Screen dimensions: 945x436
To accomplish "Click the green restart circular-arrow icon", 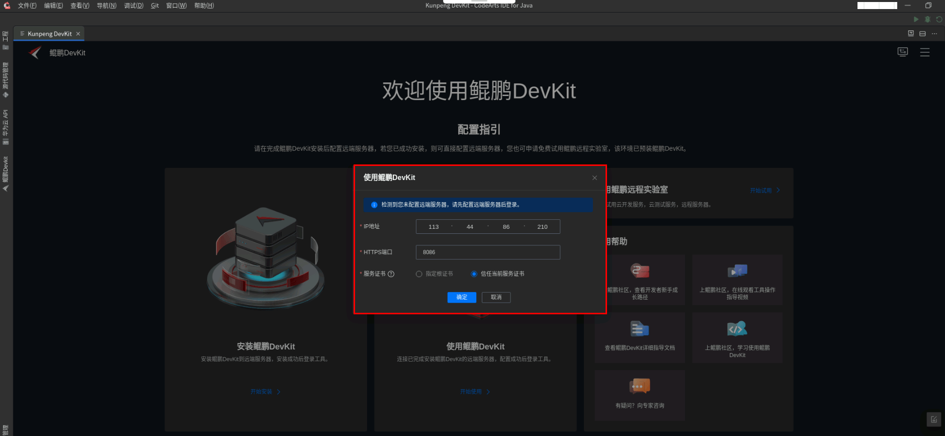I will point(939,19).
